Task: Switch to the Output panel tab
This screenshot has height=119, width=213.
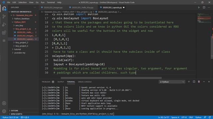Action: pyautogui.click(x=61, y=82)
